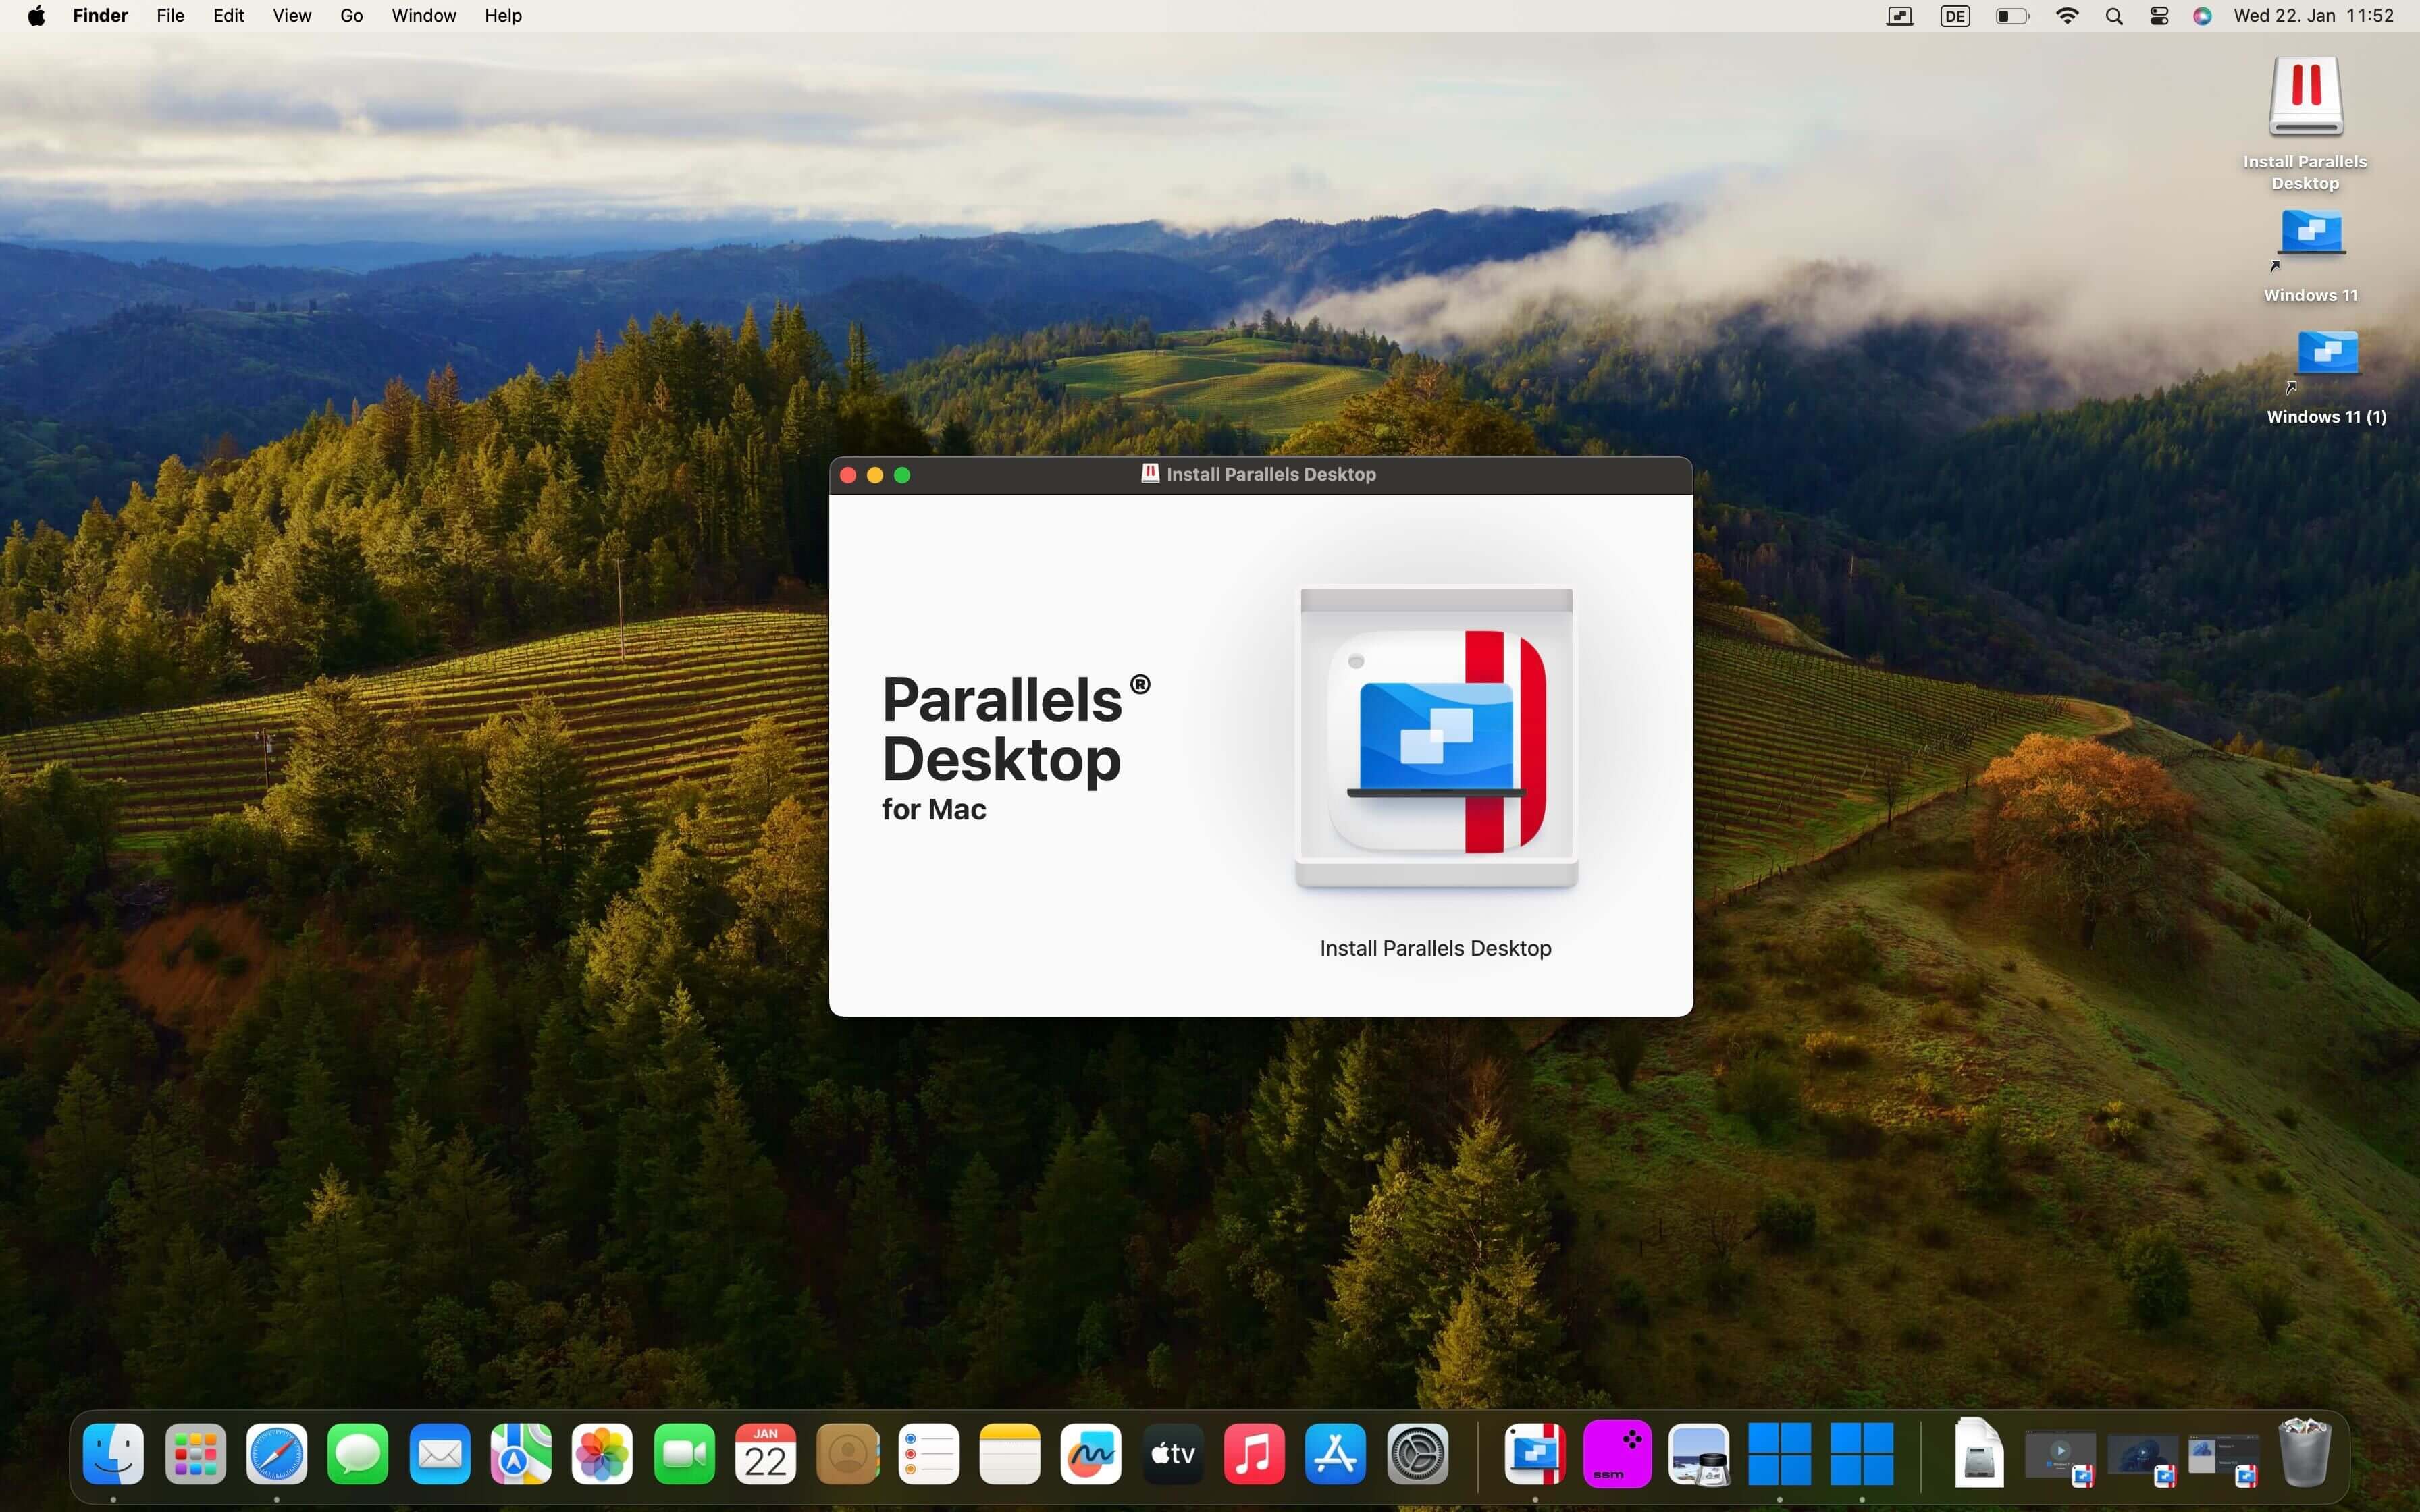2420x1512 pixels.
Task: Launch FaceTime from the Dock
Action: point(685,1455)
